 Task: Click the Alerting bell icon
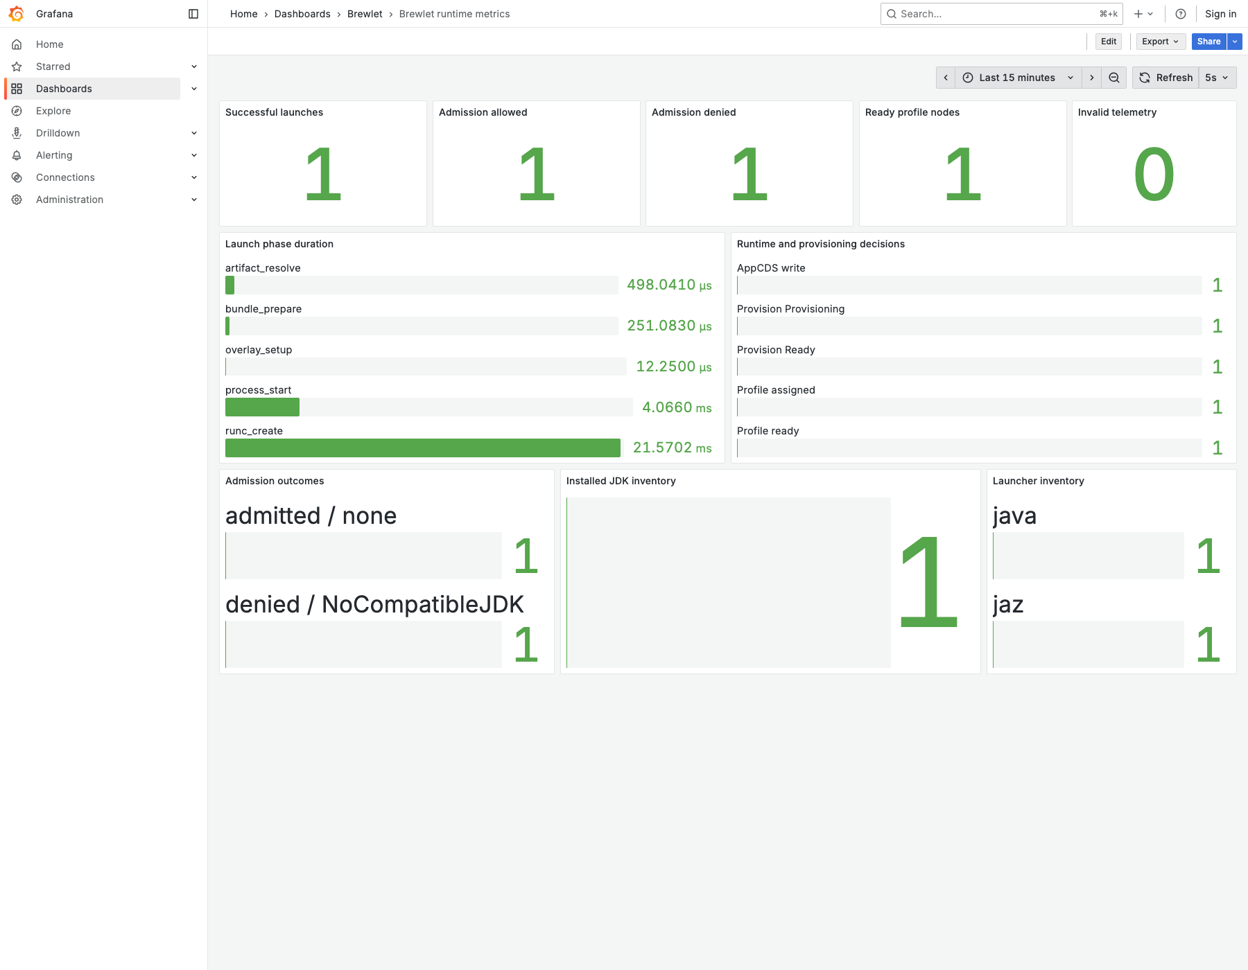(17, 155)
